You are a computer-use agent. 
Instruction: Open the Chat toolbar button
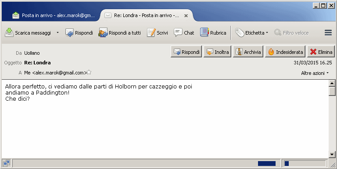pos(184,33)
